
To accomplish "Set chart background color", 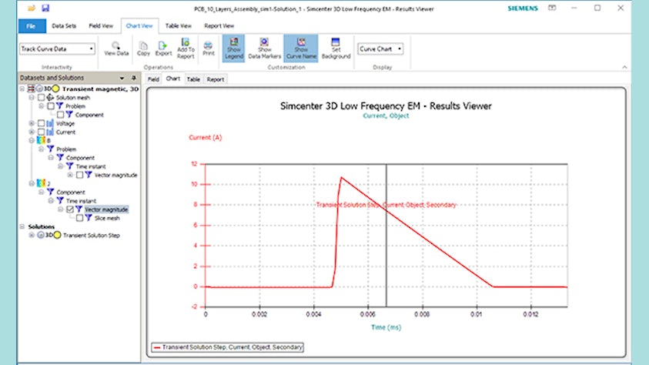I will [336, 49].
